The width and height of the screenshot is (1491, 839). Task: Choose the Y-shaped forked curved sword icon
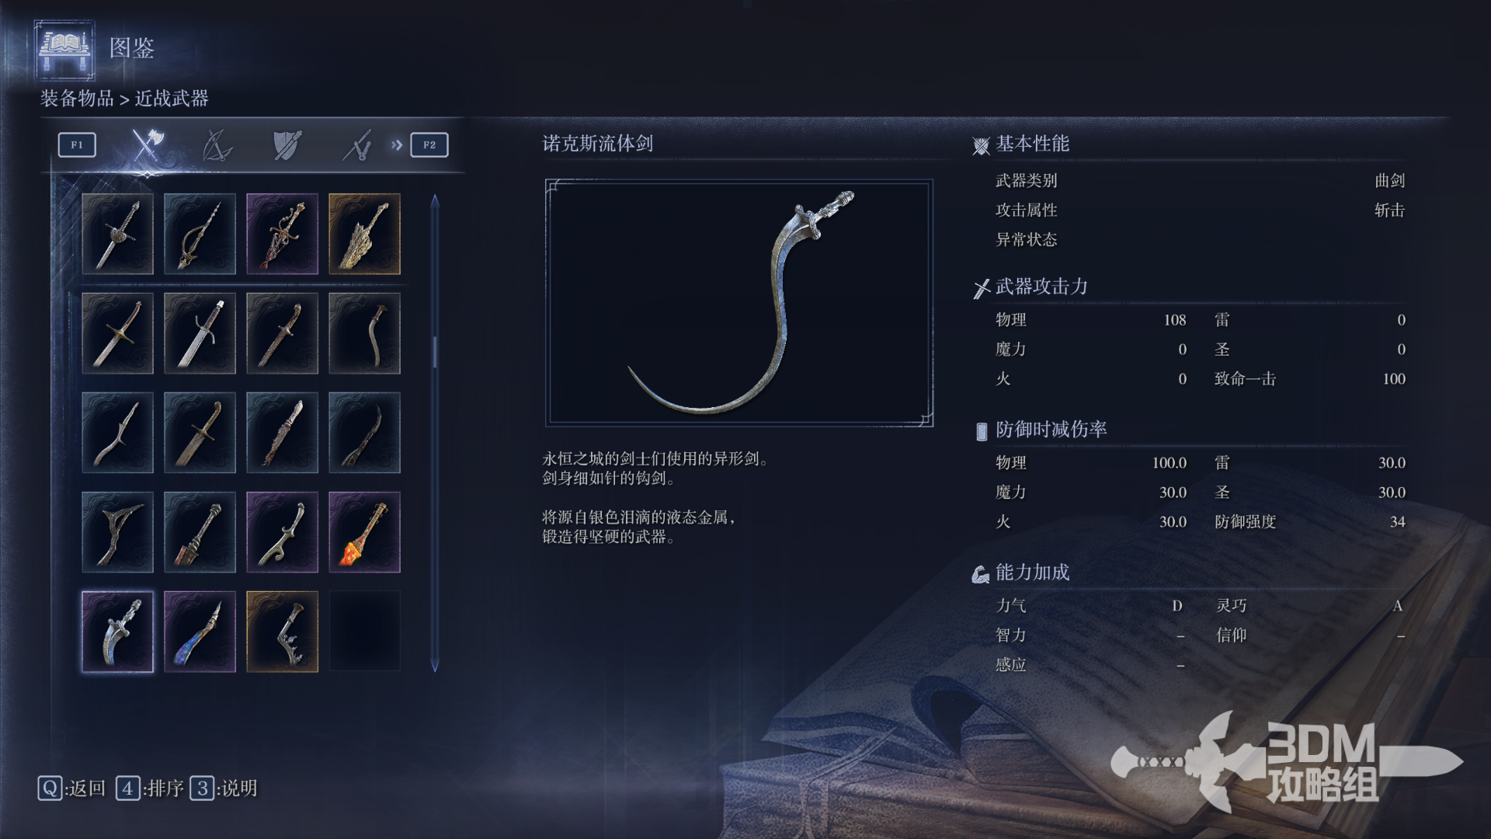(x=117, y=532)
